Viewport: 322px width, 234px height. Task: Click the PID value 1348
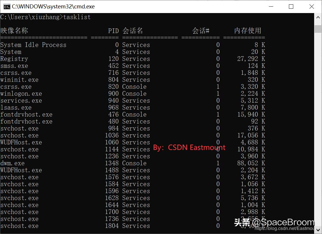112,164
